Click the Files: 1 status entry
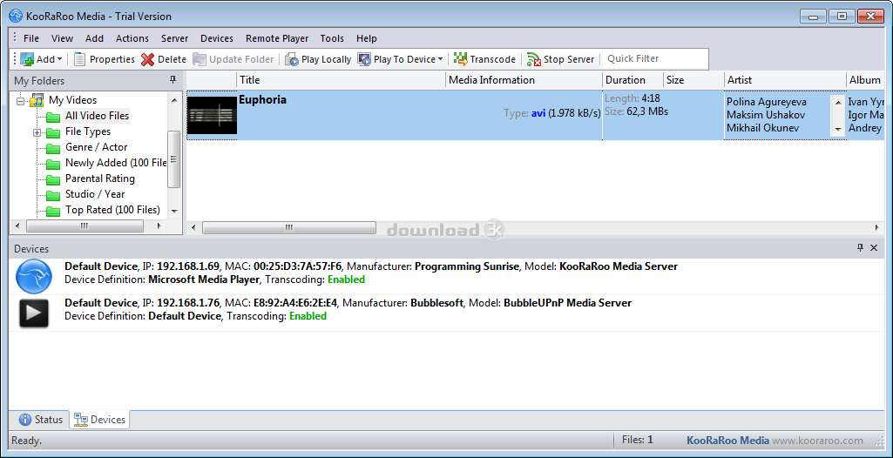 pyautogui.click(x=637, y=440)
